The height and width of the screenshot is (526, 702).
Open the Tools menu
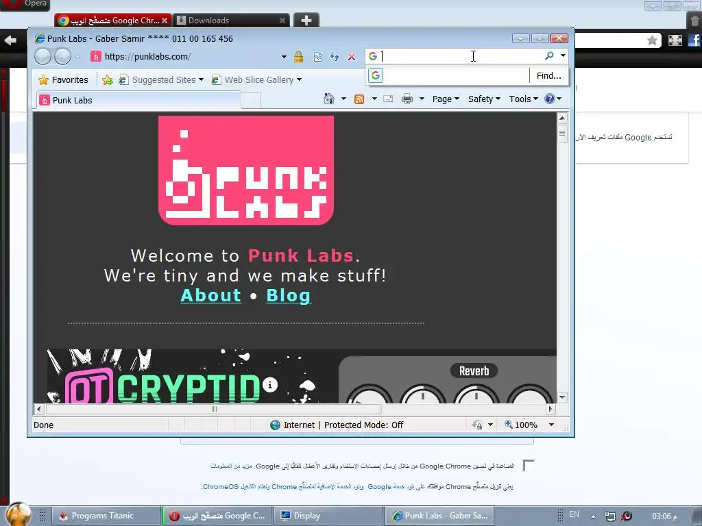pos(523,99)
